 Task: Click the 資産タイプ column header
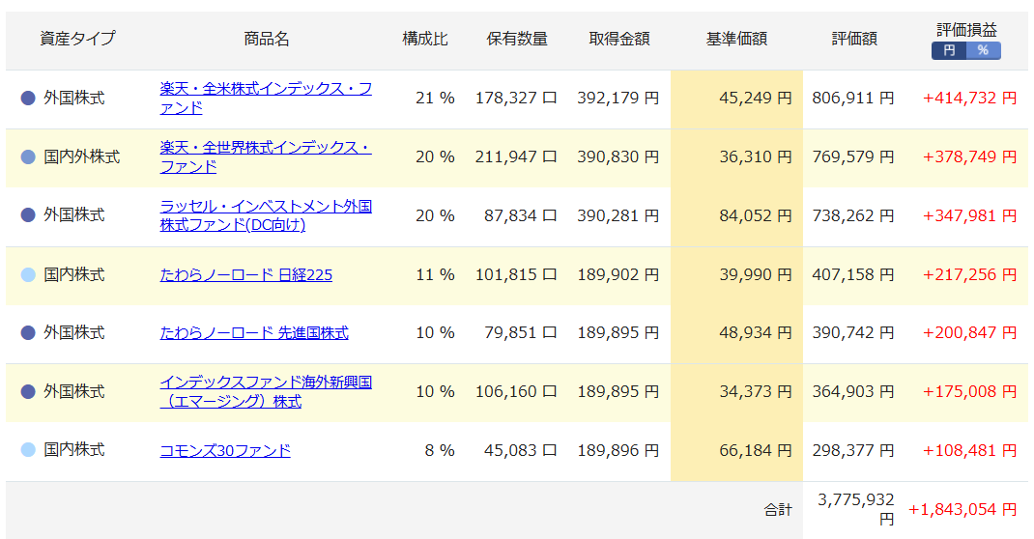pos(77,39)
